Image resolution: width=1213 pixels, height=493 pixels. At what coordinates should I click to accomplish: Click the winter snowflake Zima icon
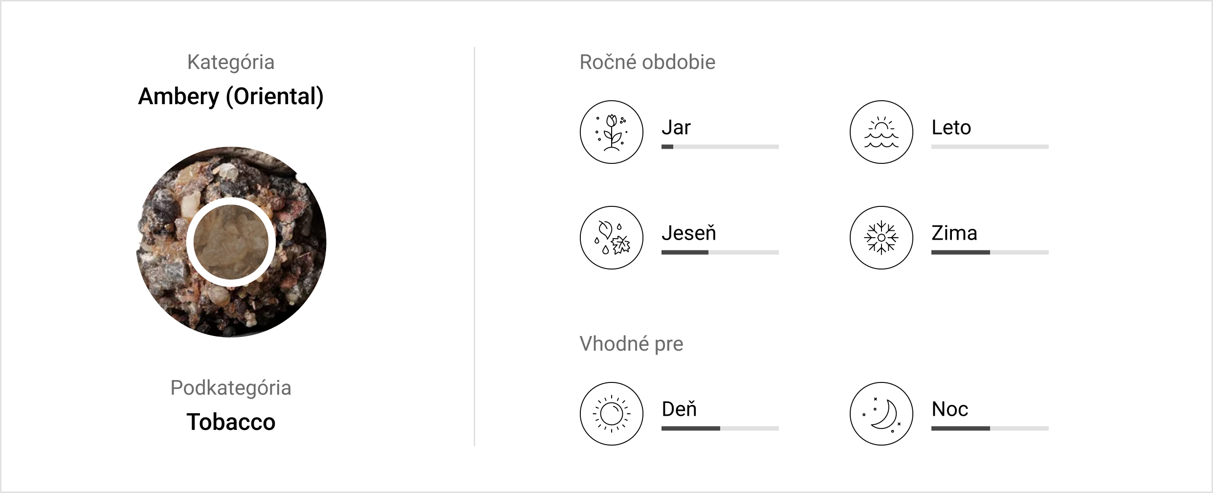[x=881, y=238]
